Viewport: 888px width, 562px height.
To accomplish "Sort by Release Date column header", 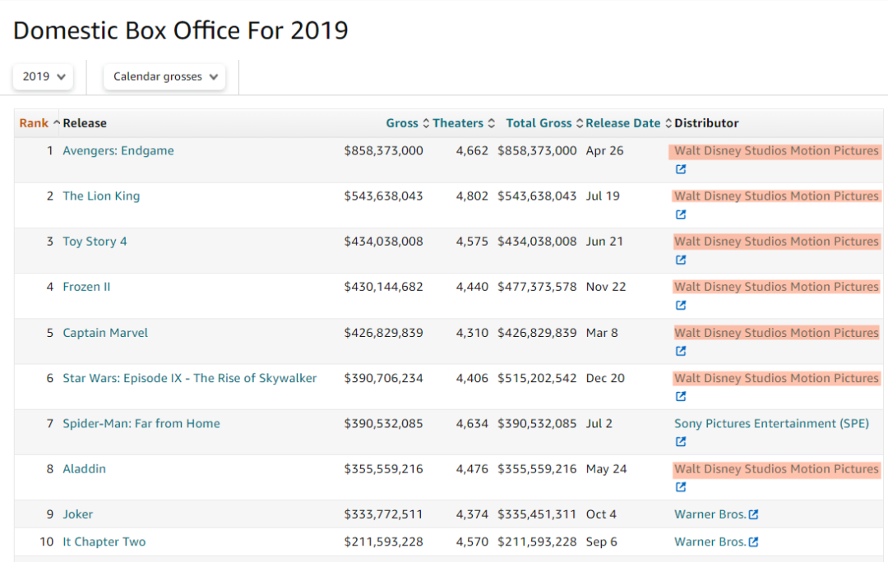I will (623, 123).
